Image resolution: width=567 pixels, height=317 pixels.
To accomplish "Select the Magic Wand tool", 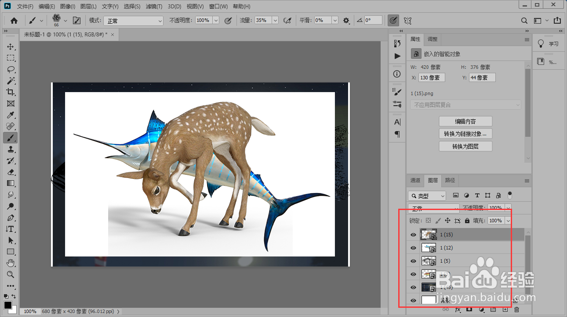I will [11, 81].
